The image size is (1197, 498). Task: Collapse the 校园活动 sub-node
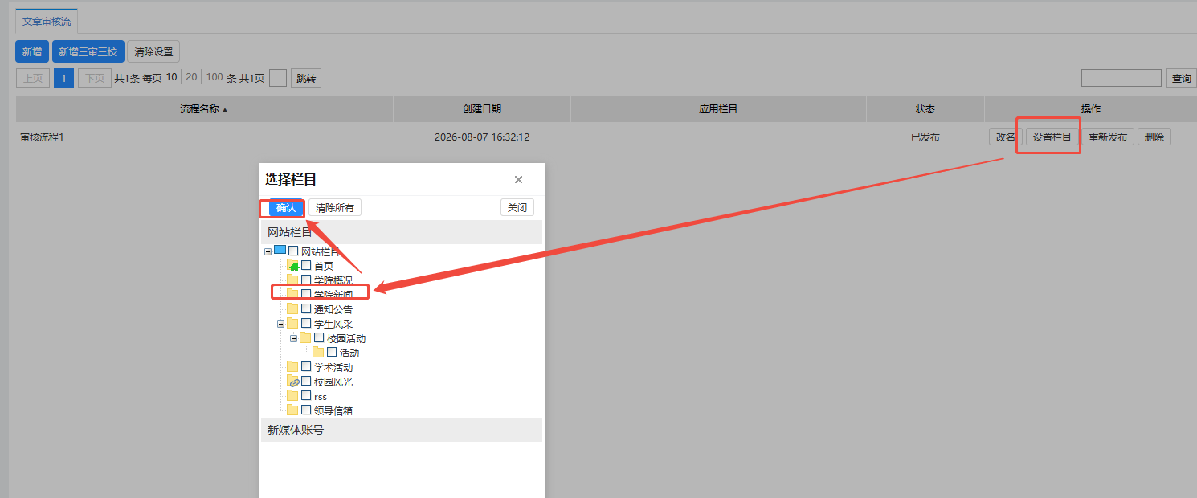click(x=293, y=338)
